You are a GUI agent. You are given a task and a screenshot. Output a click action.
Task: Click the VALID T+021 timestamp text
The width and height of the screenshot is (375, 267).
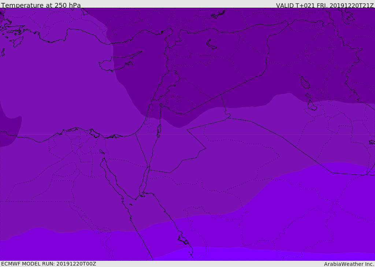[x=324, y=5]
